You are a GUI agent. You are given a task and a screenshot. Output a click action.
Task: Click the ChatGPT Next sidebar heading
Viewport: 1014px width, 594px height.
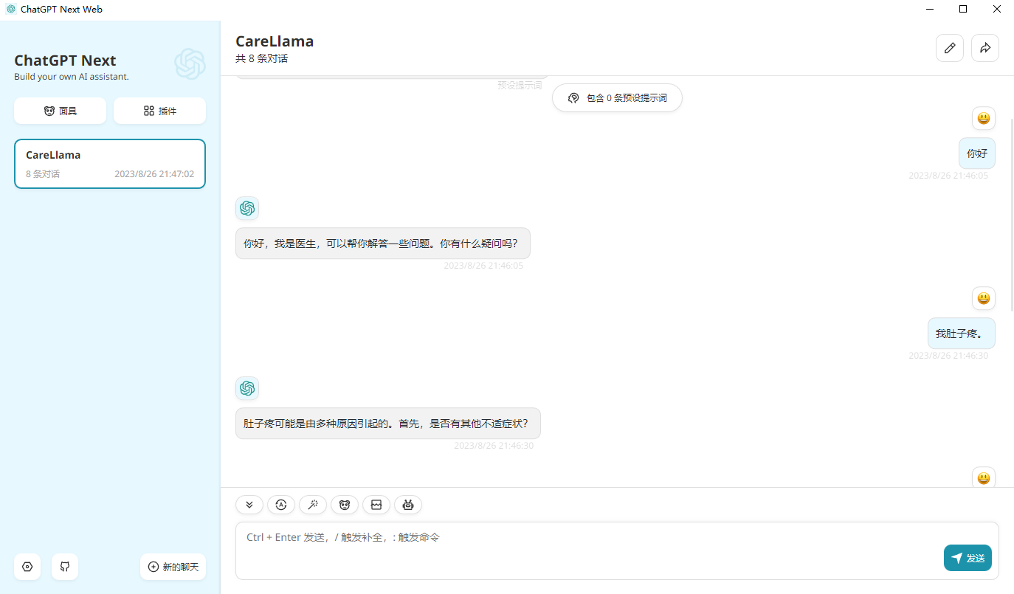pyautogui.click(x=65, y=61)
